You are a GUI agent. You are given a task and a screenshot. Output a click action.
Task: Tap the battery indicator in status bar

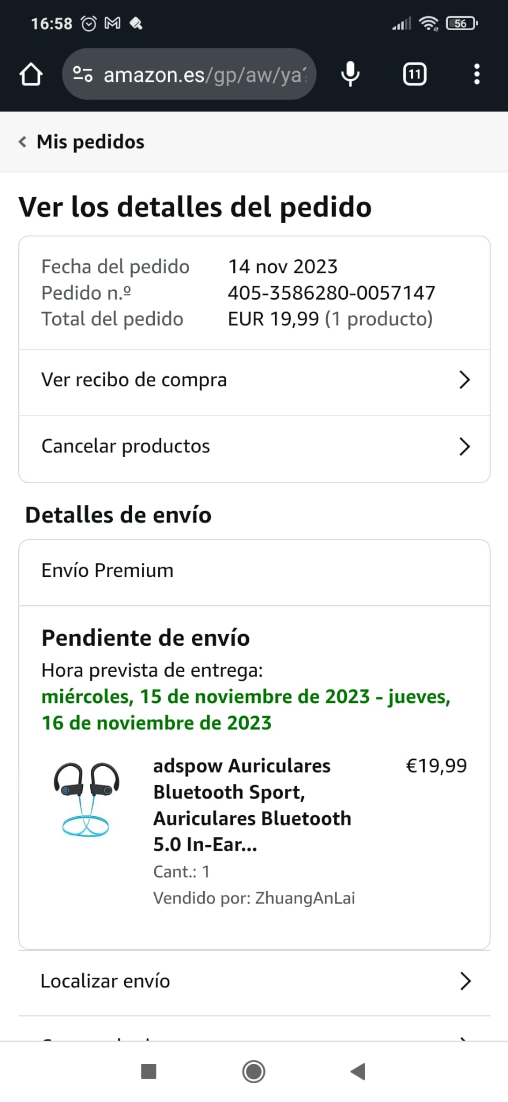(461, 23)
